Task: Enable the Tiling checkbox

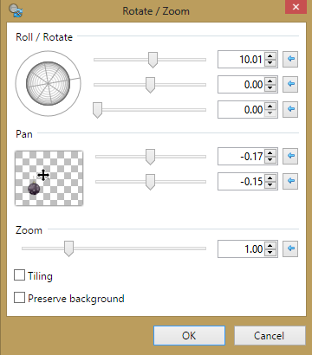Action: [x=19, y=275]
